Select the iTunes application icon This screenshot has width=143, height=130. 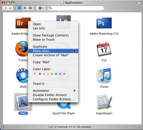[x=104, y=75]
